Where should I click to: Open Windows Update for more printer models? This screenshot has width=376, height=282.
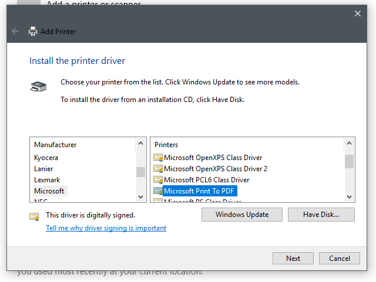click(241, 215)
